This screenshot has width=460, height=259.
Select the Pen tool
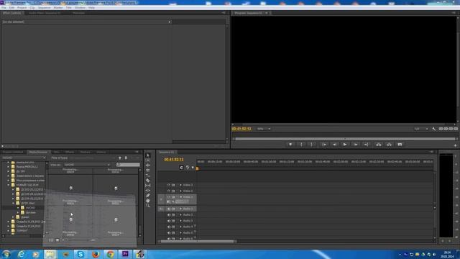[148, 195]
